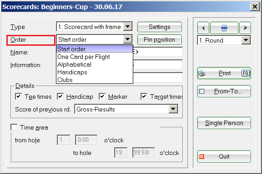262x174 pixels.
Task: Open the 1. Round dropdown
Action: click(x=246, y=40)
